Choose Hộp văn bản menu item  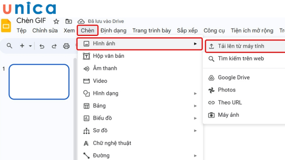tap(140, 56)
